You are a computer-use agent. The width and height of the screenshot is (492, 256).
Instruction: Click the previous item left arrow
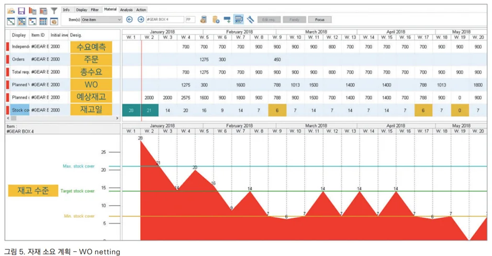pos(130,20)
